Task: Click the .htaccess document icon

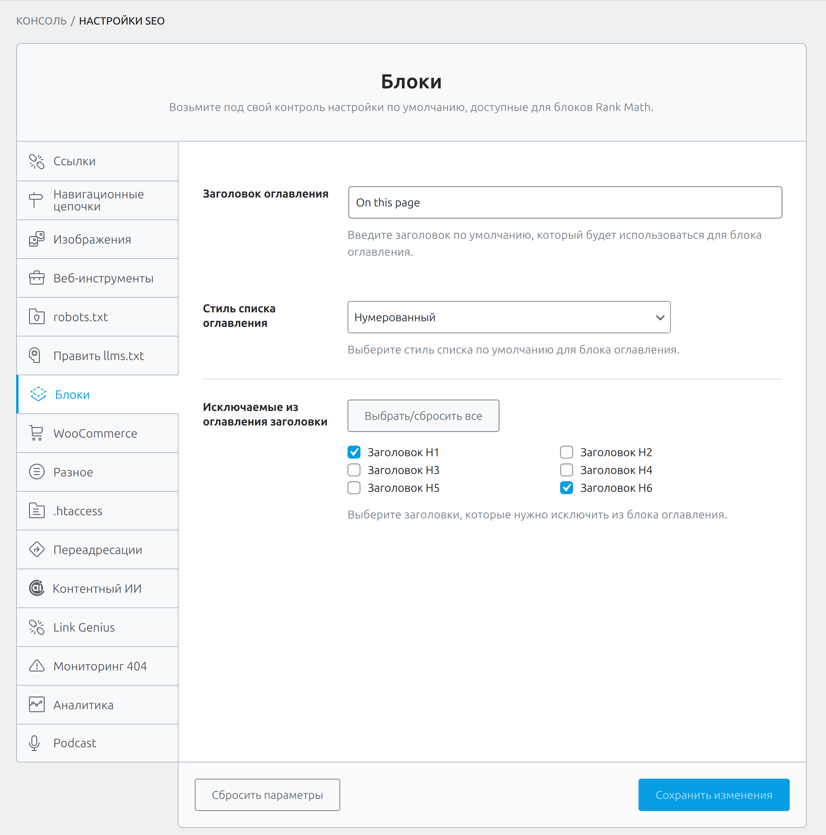Action: pos(37,510)
